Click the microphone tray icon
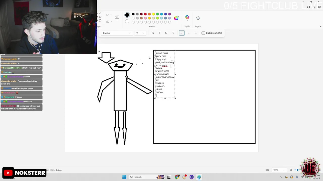This screenshot has width=323, height=181. click(x=297, y=177)
